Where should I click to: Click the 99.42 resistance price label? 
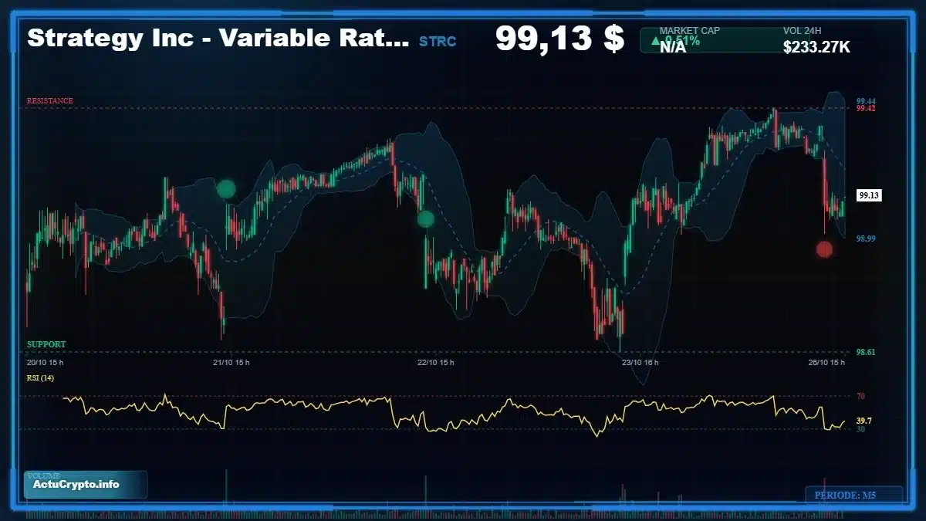click(x=866, y=109)
